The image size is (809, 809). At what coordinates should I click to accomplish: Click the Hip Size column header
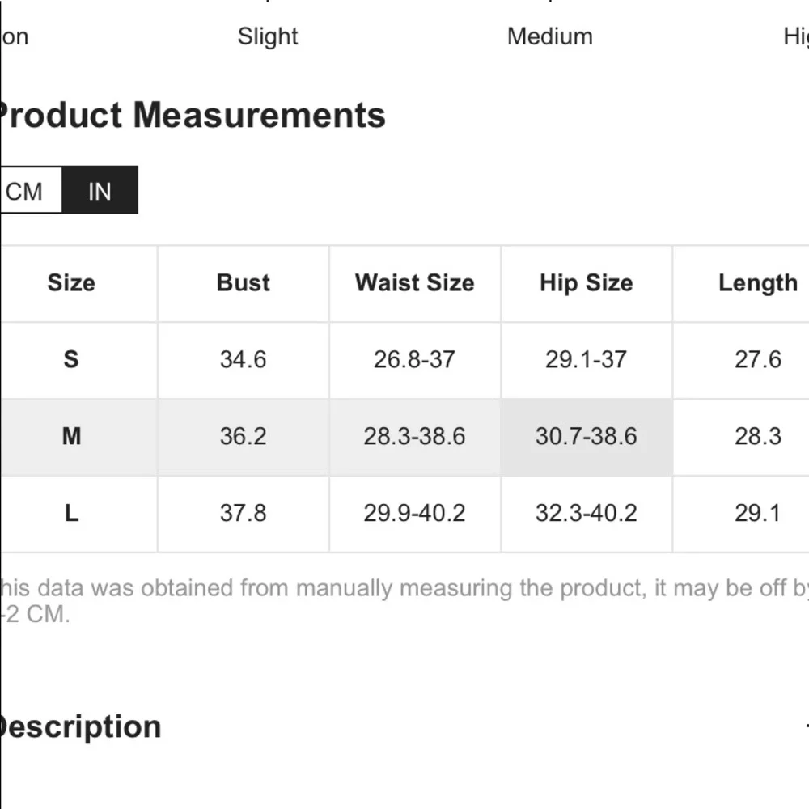click(x=586, y=282)
